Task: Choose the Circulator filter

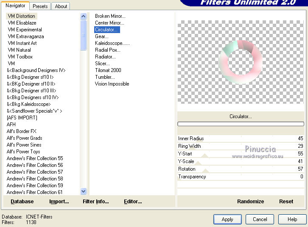Action: point(107,30)
